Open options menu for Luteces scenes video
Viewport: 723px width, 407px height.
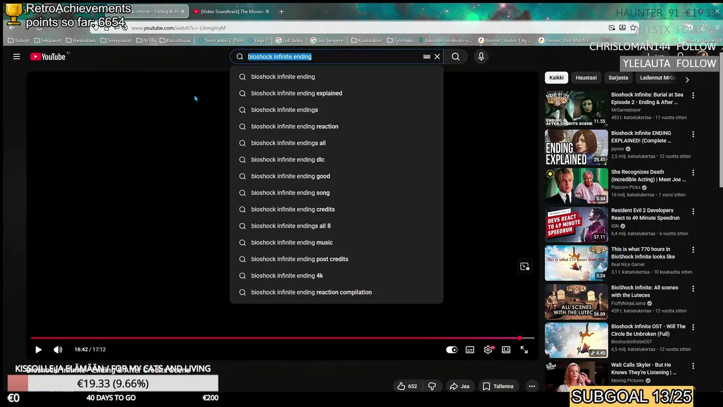click(x=693, y=288)
